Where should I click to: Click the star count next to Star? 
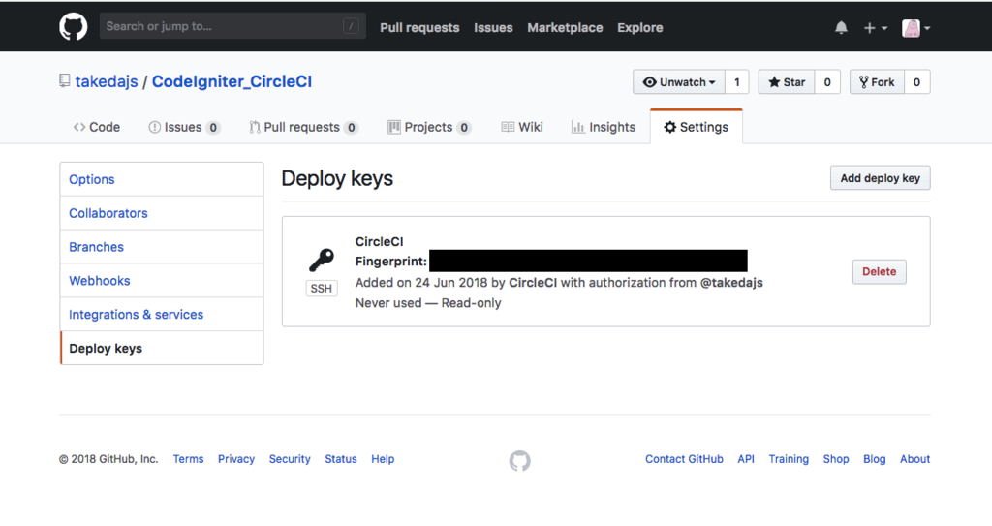tap(827, 81)
